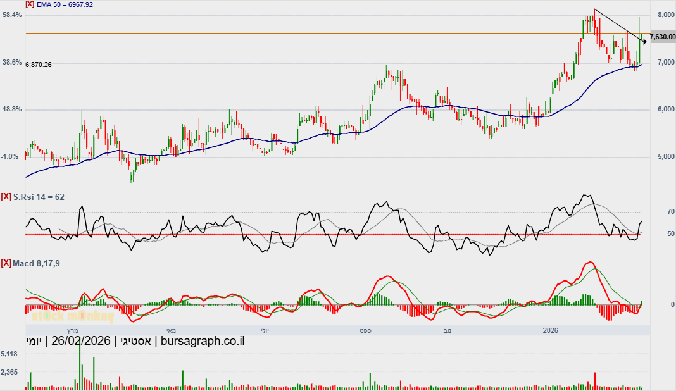Click the 2026 time axis marker
This screenshot has height=391, width=676.
(x=550, y=331)
